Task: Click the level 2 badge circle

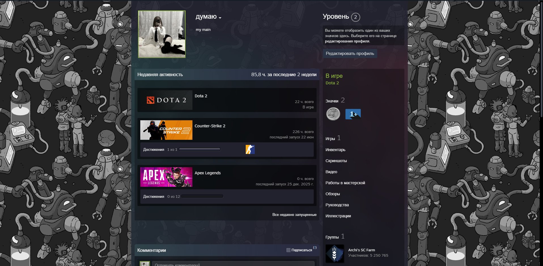Action: pos(356,17)
